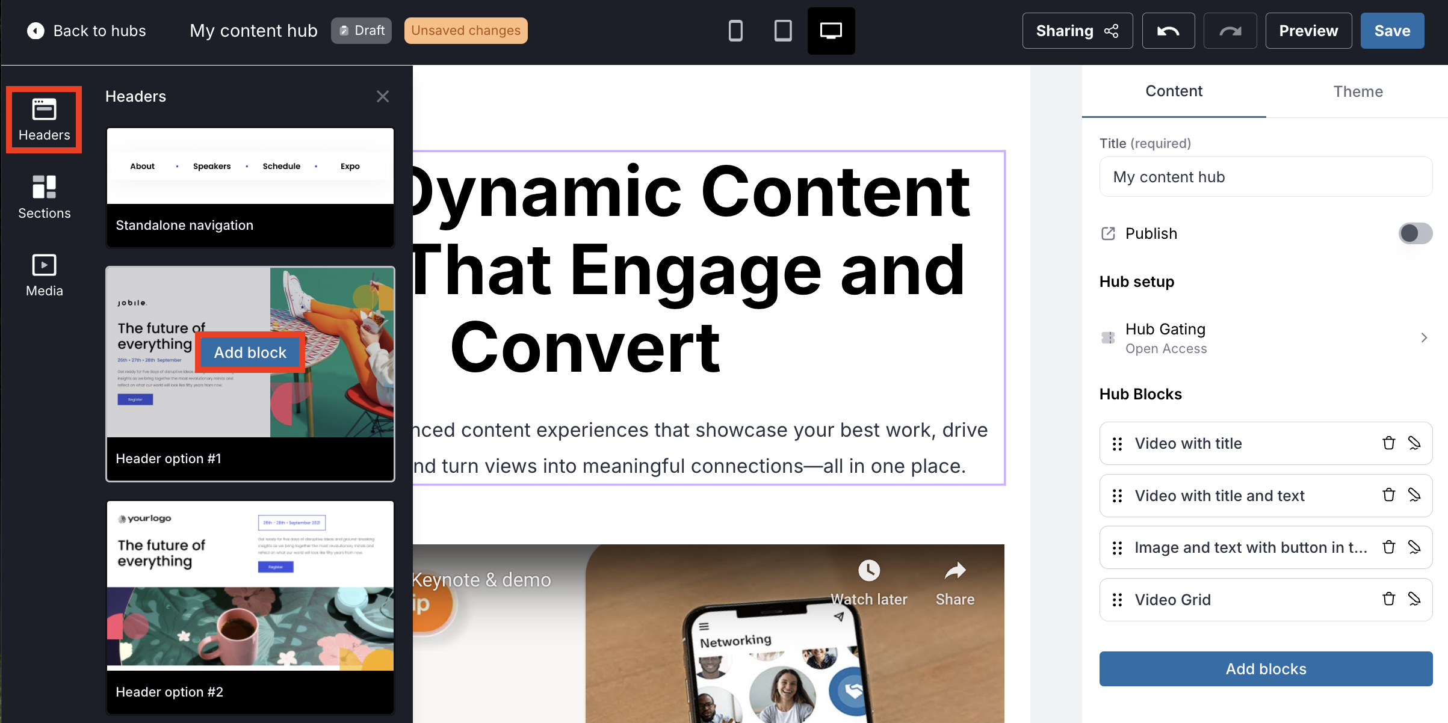The image size is (1448, 723).
Task: Select Standalone navigation header thumbnail
Action: click(250, 188)
